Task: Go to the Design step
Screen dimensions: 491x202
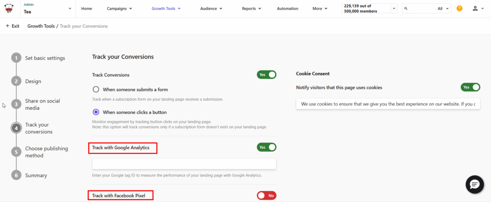Action: pos(33,82)
